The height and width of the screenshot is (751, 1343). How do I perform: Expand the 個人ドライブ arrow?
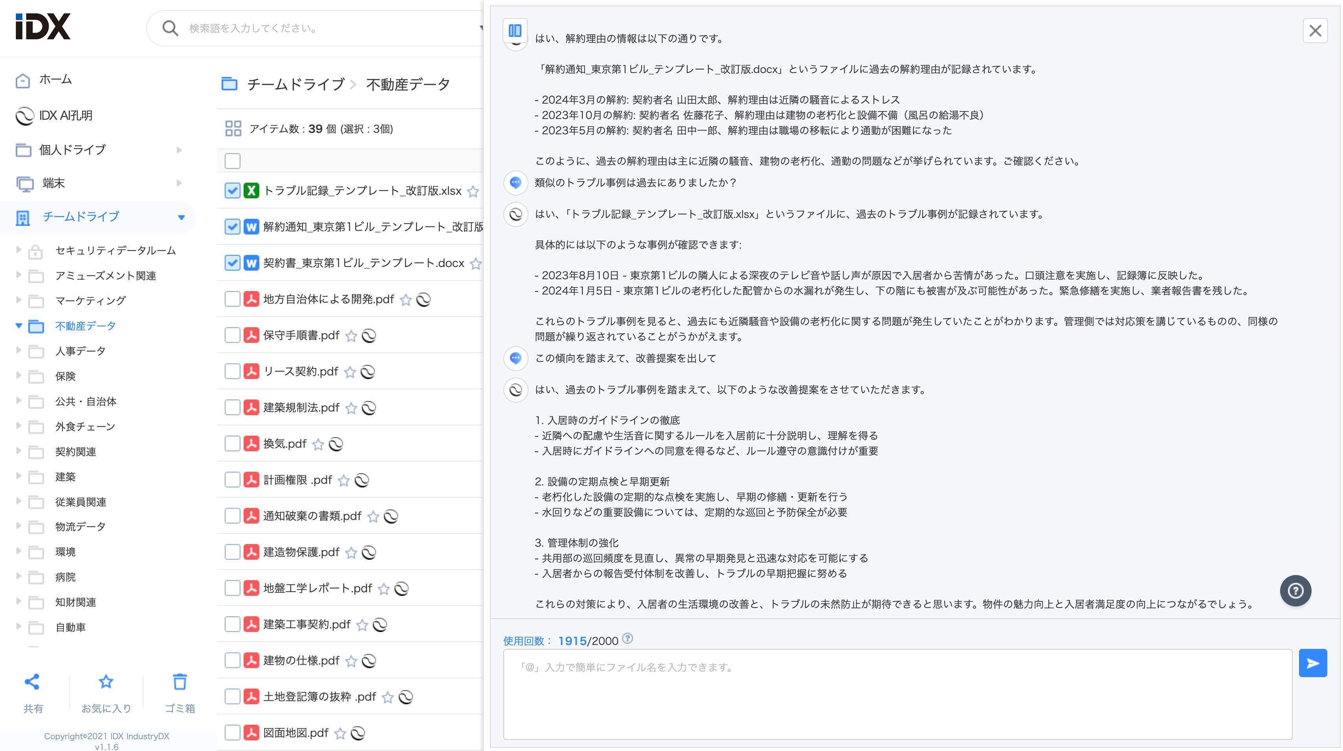(x=179, y=150)
